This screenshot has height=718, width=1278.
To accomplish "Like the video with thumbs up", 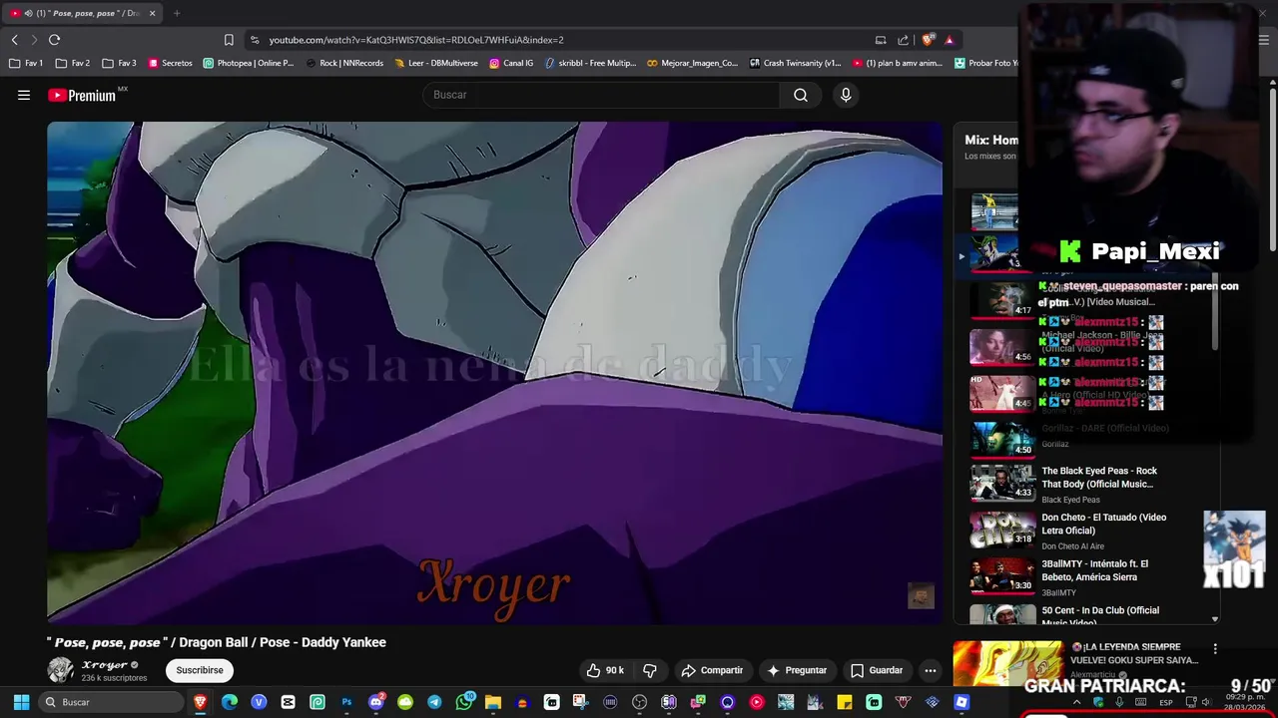I will [606, 670].
